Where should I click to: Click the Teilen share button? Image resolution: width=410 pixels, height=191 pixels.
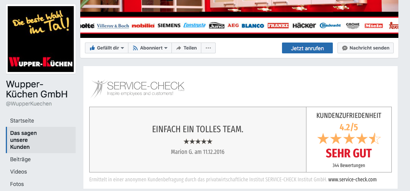tap(186, 48)
